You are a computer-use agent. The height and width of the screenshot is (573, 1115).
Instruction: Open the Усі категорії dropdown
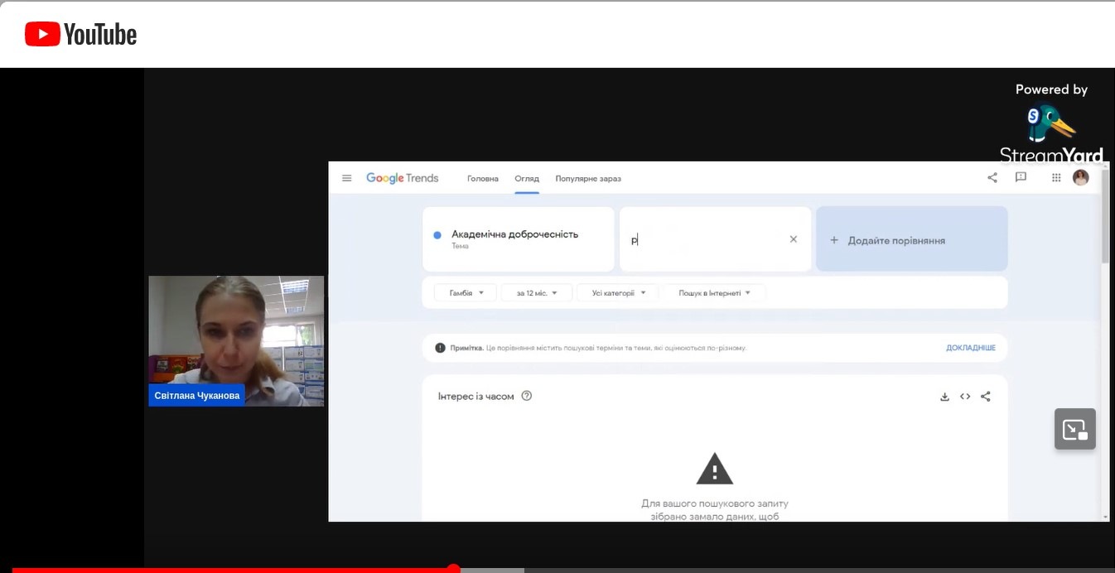point(617,293)
